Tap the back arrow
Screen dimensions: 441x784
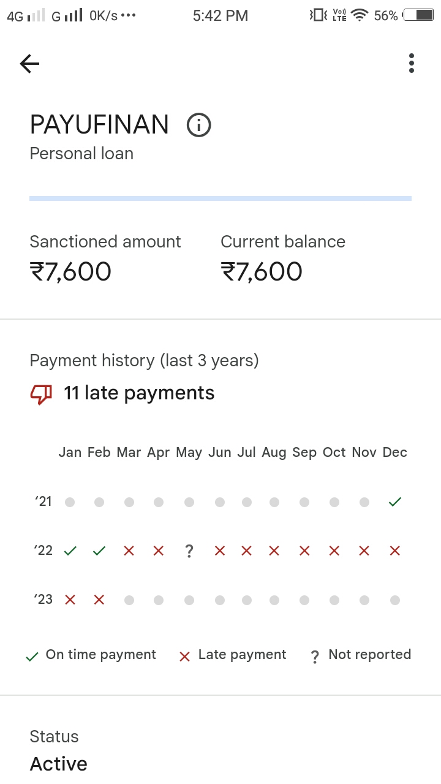pyautogui.click(x=29, y=63)
